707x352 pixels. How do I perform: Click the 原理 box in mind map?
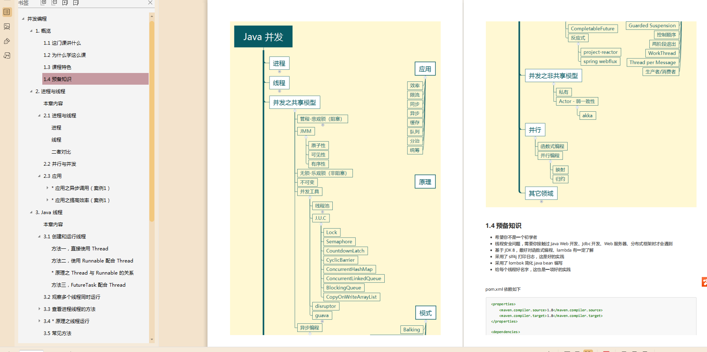point(425,182)
